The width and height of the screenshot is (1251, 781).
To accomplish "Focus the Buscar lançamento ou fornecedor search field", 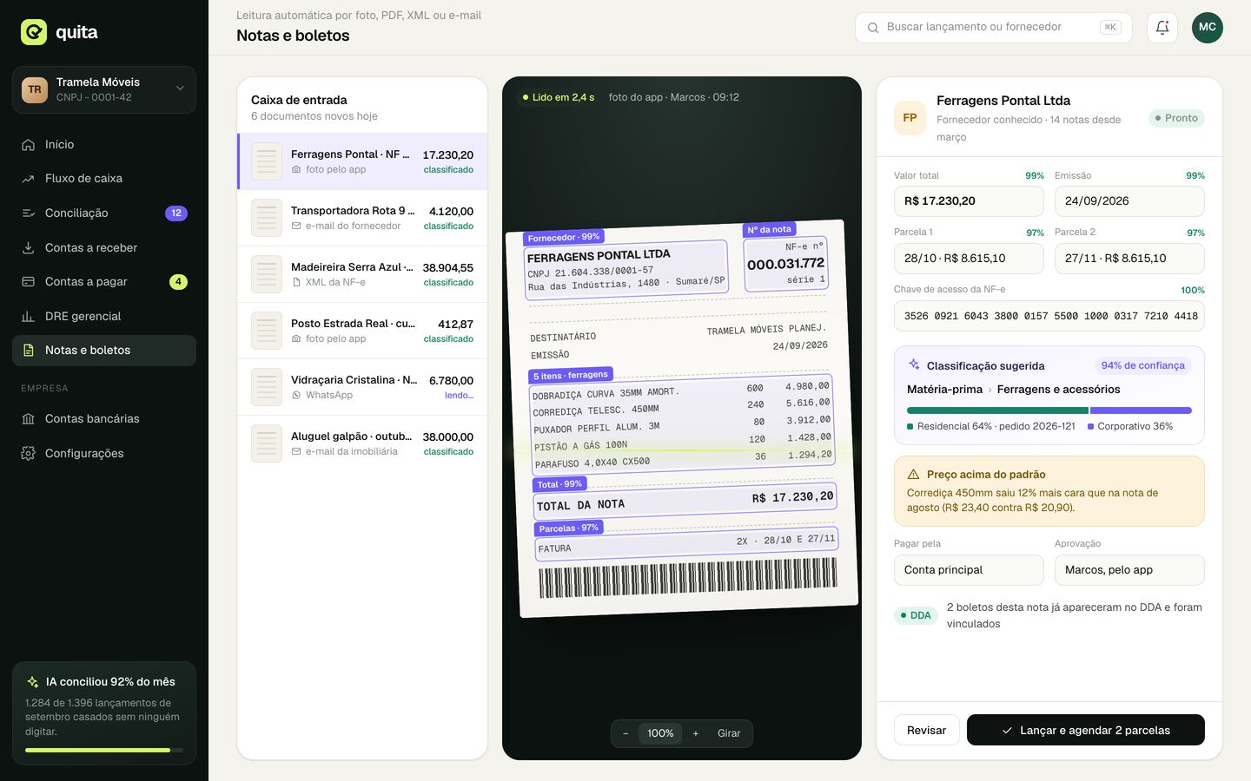I will point(994,28).
